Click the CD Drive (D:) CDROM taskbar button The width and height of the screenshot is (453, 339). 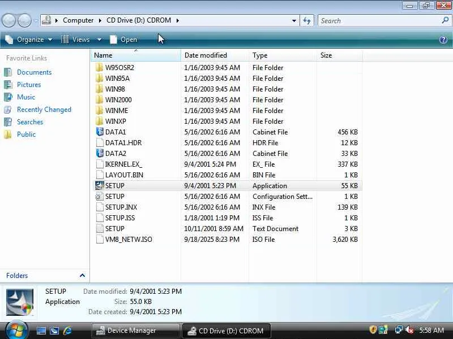point(226,331)
